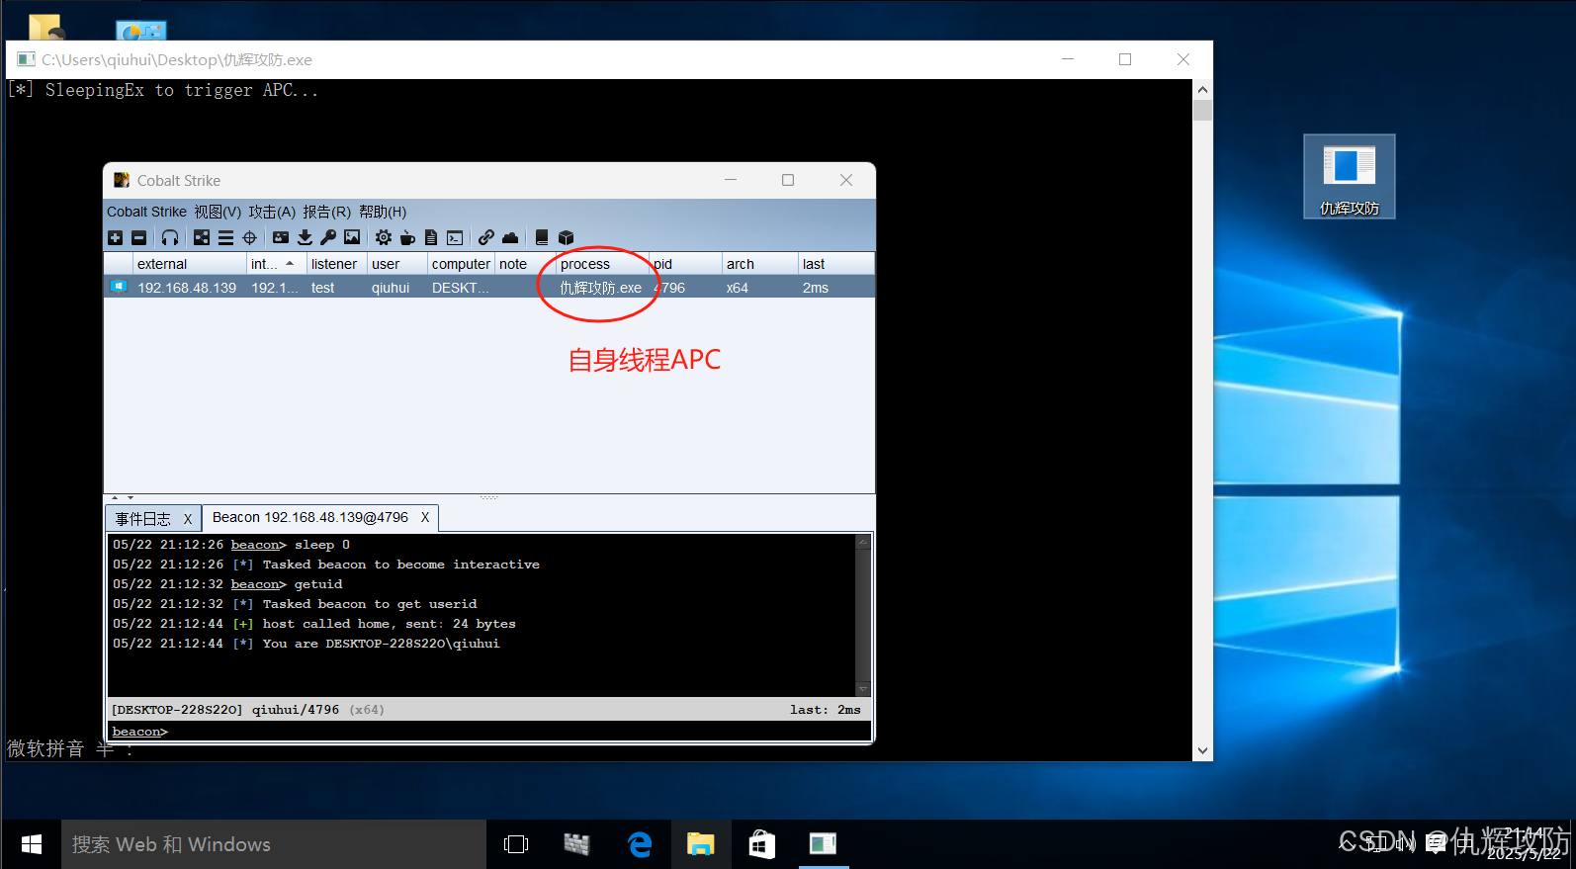Click the gear payload generator icon
The image size is (1576, 869).
(x=384, y=237)
